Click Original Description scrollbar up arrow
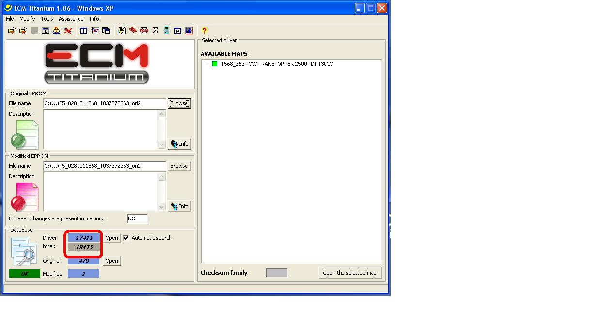Viewport: 590px width, 311px height. click(x=162, y=114)
